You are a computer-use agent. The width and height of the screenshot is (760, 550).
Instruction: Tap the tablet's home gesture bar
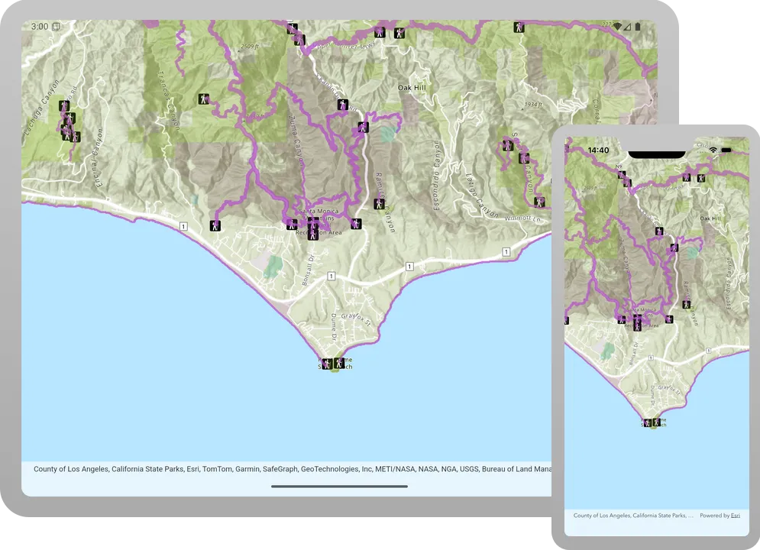339,486
